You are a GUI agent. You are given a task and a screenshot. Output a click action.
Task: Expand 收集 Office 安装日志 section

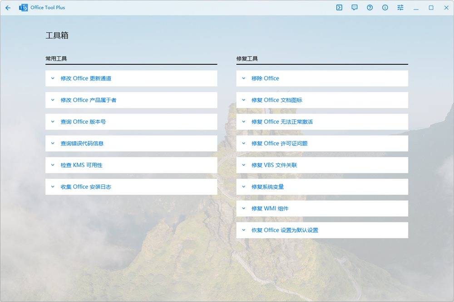(x=131, y=187)
